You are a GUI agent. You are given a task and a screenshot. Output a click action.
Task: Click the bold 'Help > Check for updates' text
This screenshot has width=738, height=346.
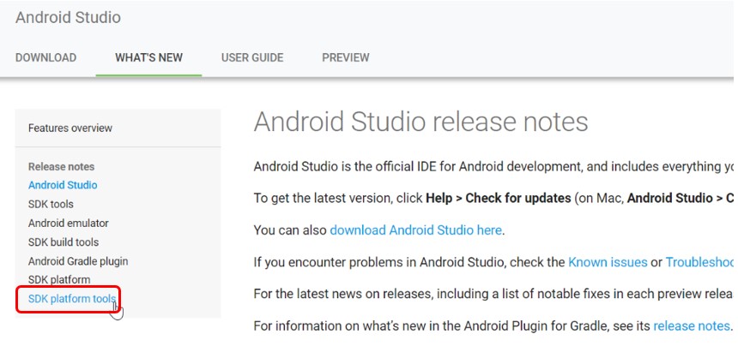[x=499, y=198]
